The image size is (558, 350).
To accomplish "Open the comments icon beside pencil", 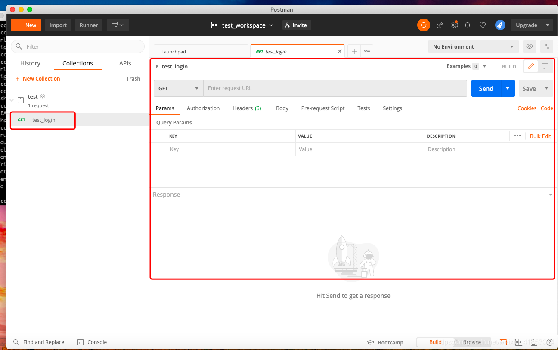I will [x=545, y=66].
